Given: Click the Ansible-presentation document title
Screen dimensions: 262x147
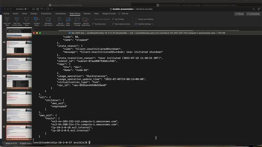Looking at the screenshot, I should tap(123, 9).
